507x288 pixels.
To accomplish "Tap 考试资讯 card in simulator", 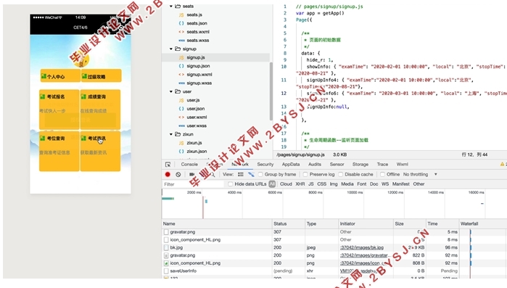I will (100, 151).
